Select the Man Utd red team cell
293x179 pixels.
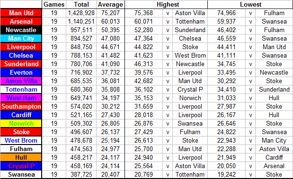tap(21, 13)
